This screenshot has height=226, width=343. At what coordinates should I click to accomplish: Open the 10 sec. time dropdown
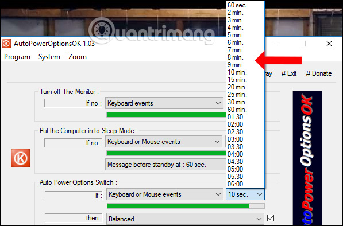(x=245, y=194)
